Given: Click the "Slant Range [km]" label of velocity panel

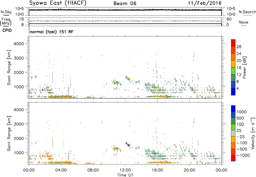Looking at the screenshot, I should click(9, 133).
